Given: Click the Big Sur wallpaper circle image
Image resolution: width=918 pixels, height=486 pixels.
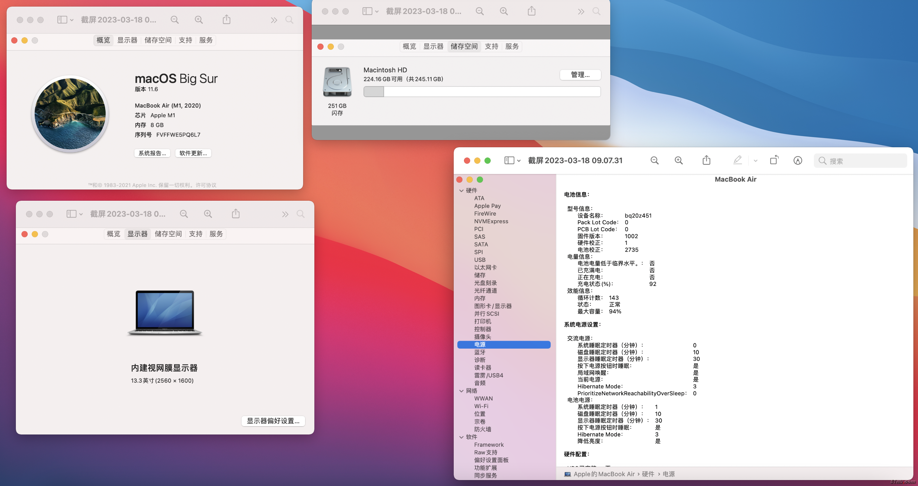Looking at the screenshot, I should 70,114.
